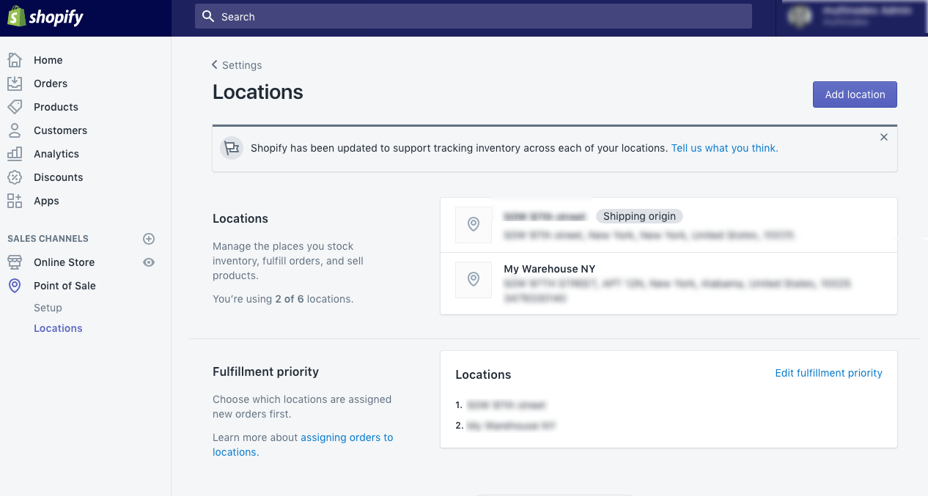Click Edit fulfillment priority

[828, 372]
